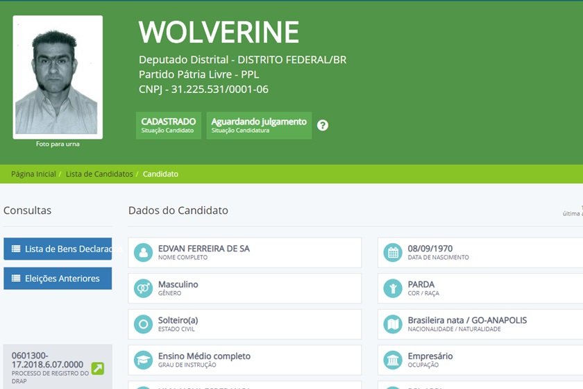Click the Foto para urna caption
This screenshot has width=583, height=389.
pos(58,144)
